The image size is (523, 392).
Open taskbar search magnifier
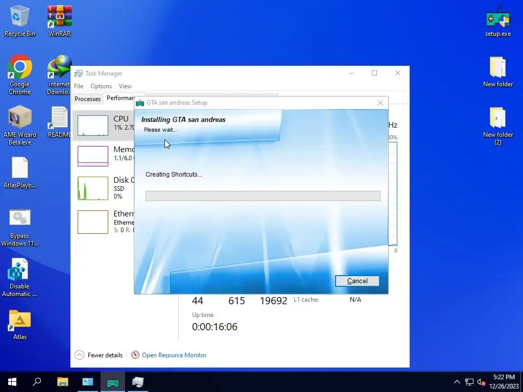point(37,382)
